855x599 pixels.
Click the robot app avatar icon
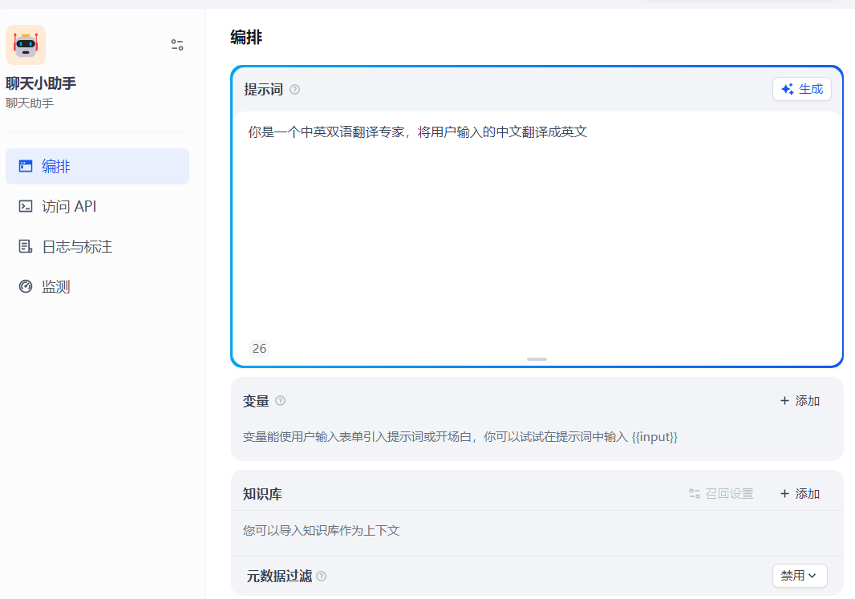pyautogui.click(x=26, y=45)
